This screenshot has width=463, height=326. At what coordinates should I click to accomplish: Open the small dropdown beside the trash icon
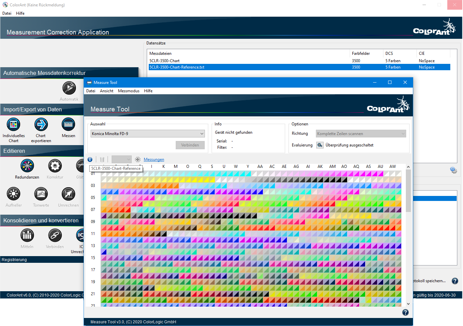[121, 159]
